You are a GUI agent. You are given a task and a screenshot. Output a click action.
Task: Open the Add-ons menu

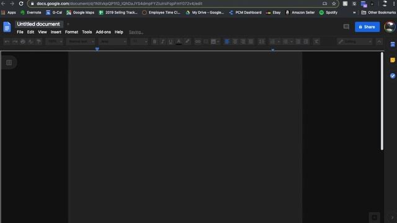[x=104, y=32]
